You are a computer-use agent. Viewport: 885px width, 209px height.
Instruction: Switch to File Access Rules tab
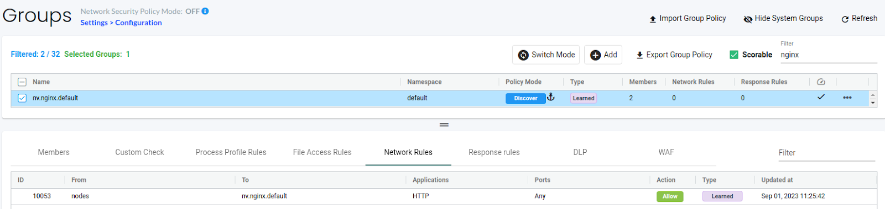(x=322, y=152)
